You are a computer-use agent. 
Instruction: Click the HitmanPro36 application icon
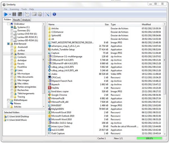pyautogui.click(x=50, y=99)
